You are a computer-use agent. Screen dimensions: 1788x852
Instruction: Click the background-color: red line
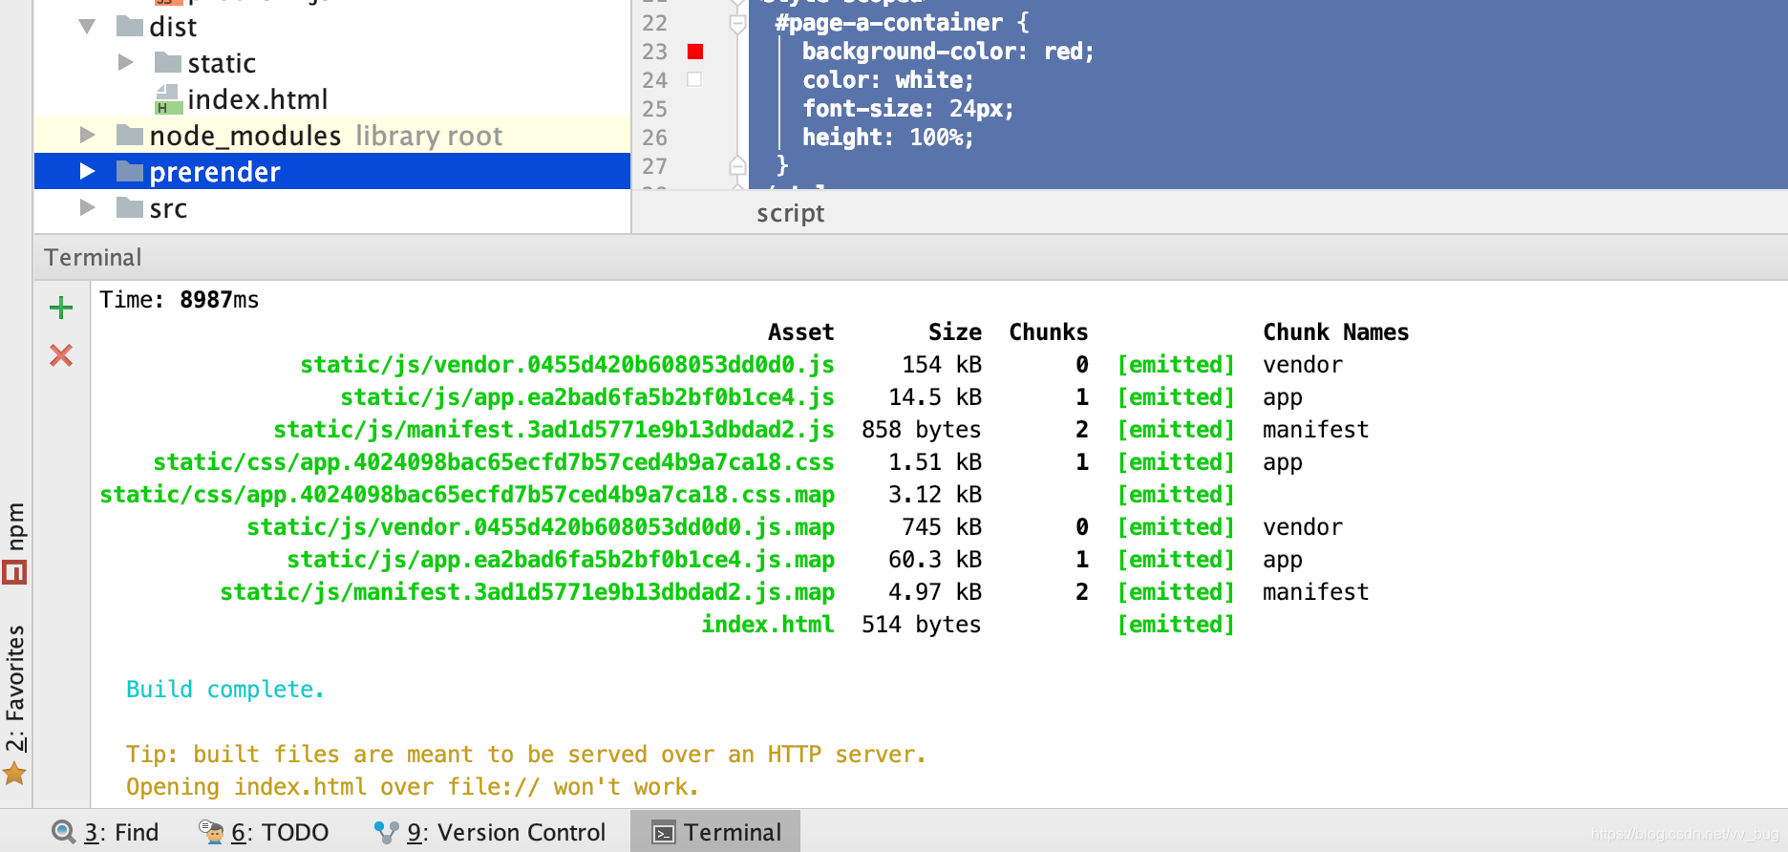[947, 52]
